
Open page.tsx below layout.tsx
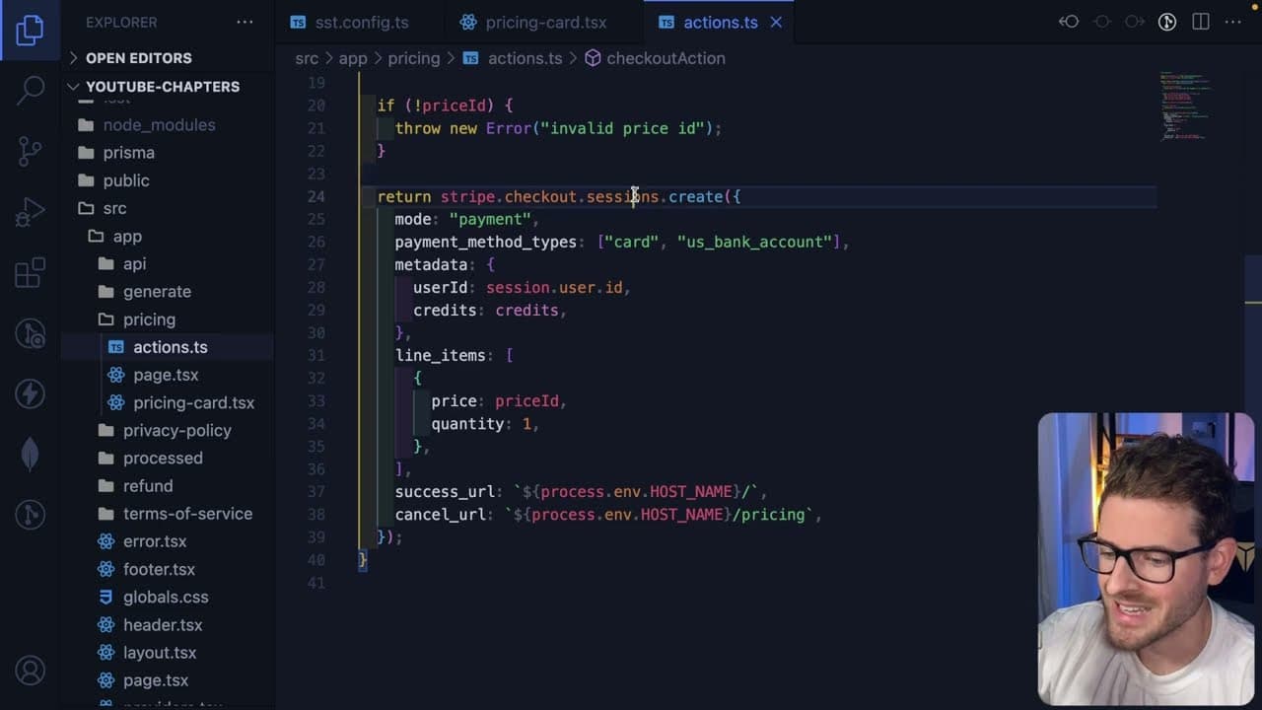point(156,680)
